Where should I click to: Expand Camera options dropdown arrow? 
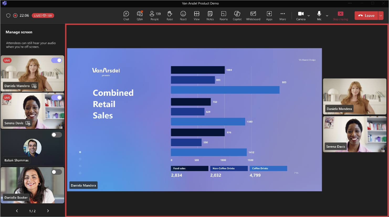(309, 16)
